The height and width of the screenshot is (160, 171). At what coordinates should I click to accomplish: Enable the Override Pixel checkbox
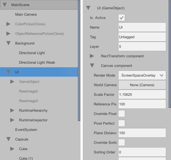(122, 114)
